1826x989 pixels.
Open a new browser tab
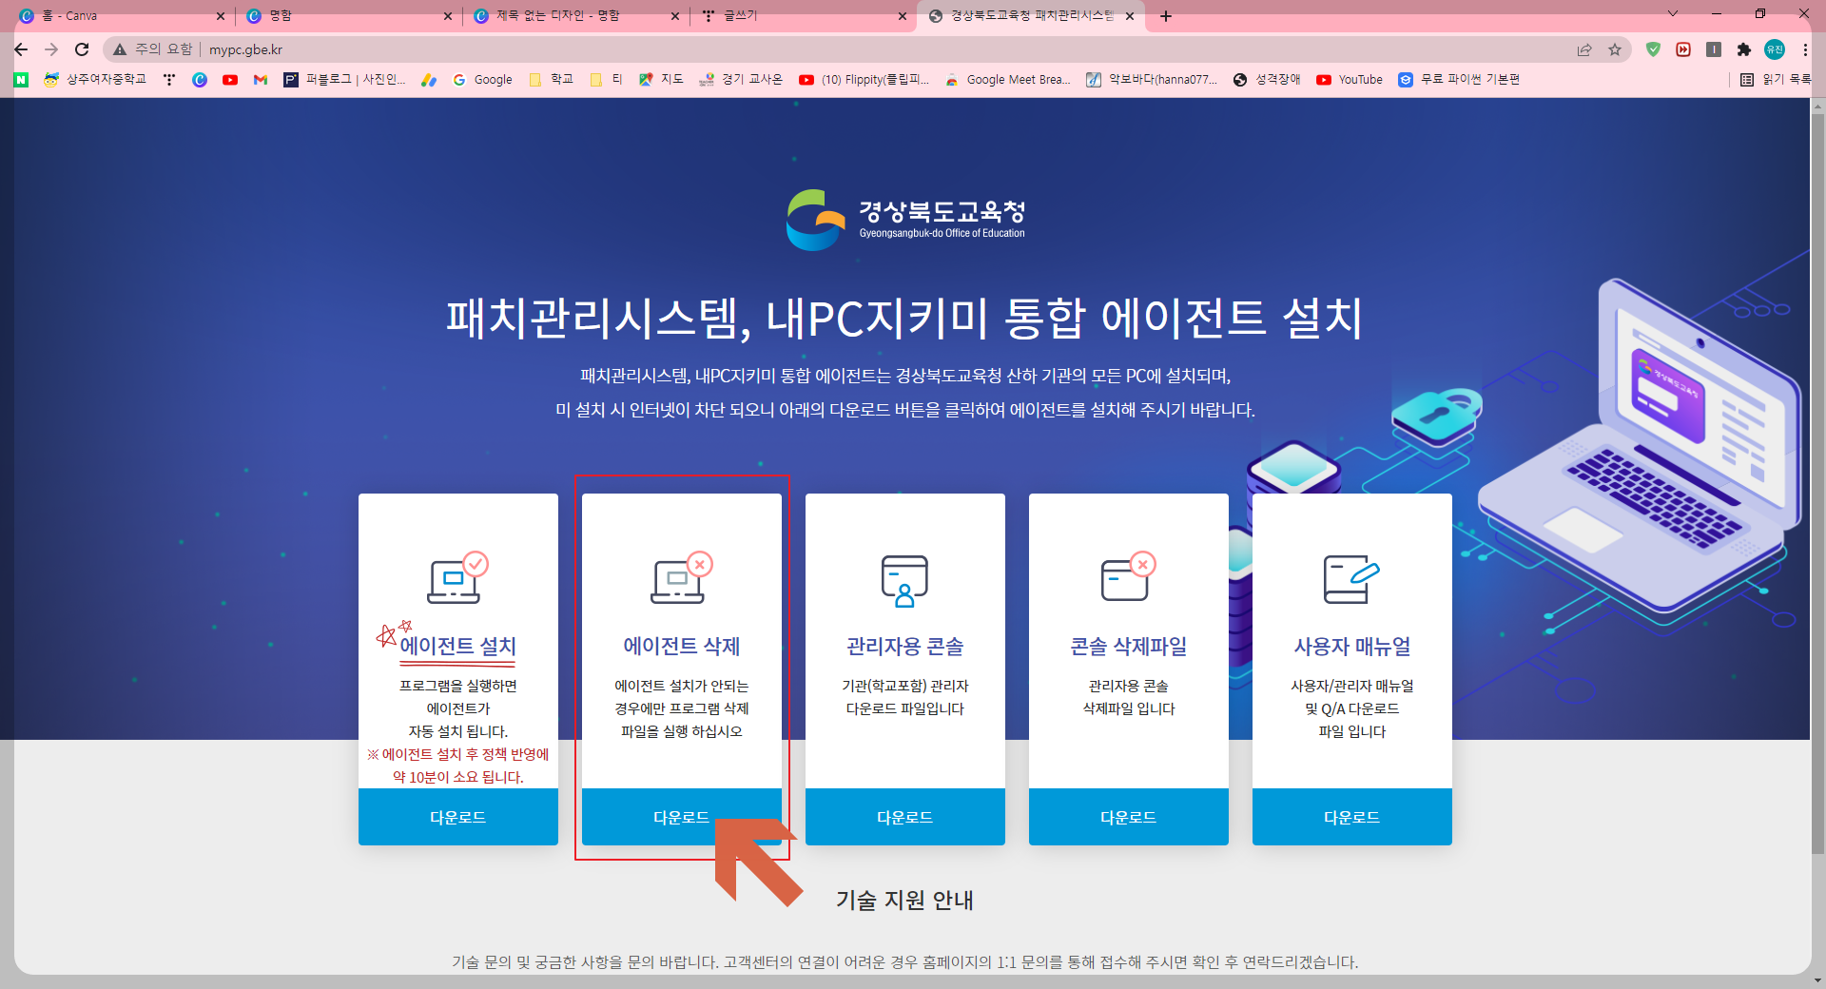pos(1166,16)
